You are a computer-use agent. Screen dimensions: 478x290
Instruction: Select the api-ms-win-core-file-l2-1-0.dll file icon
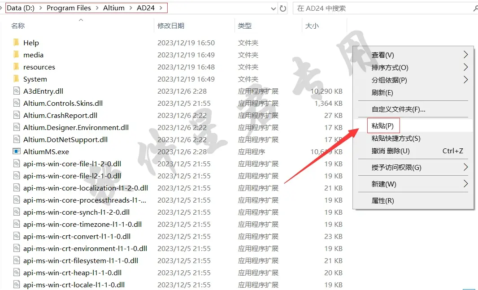point(17,175)
